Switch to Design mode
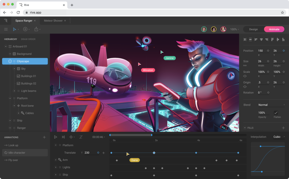This screenshot has width=289, height=179. tap(253, 29)
